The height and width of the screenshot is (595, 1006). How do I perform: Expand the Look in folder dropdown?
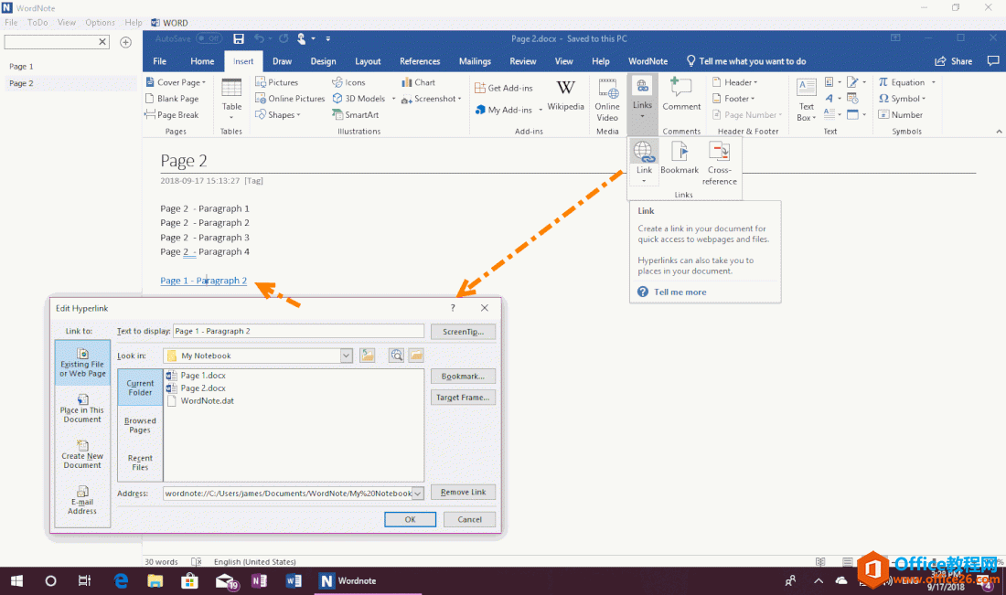coord(346,356)
